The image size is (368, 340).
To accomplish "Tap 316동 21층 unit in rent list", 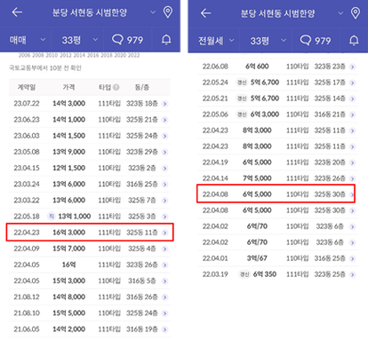I will pos(330,115).
